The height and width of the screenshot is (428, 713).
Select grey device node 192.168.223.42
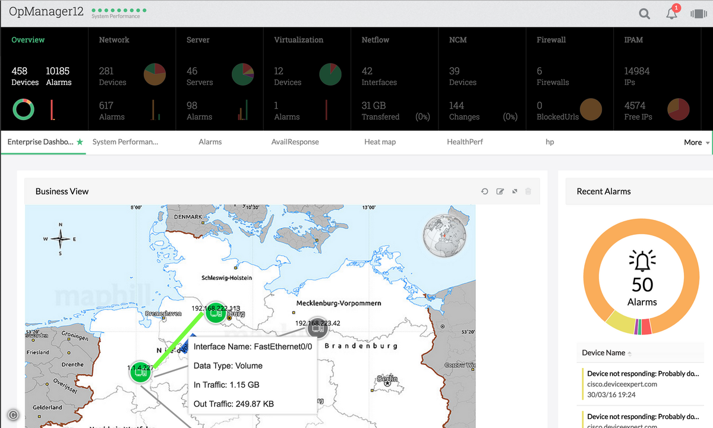[317, 328]
